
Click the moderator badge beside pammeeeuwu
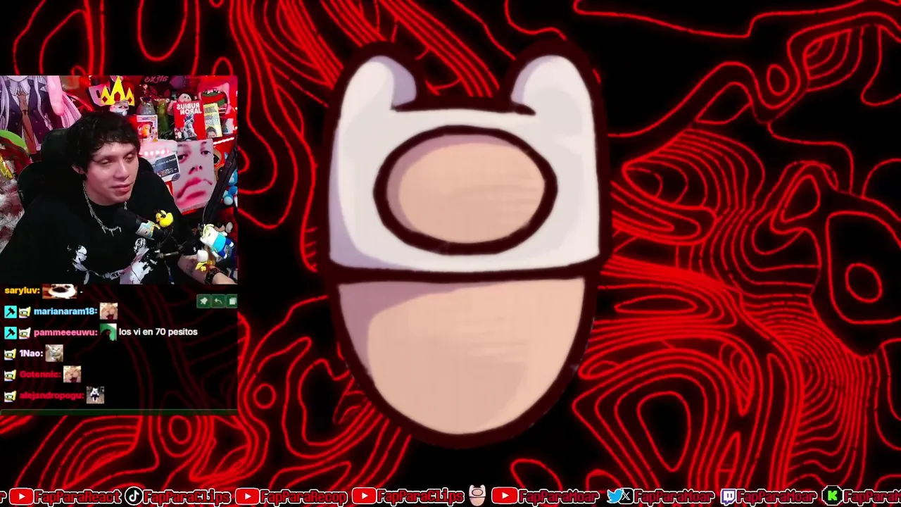[x=11, y=332]
